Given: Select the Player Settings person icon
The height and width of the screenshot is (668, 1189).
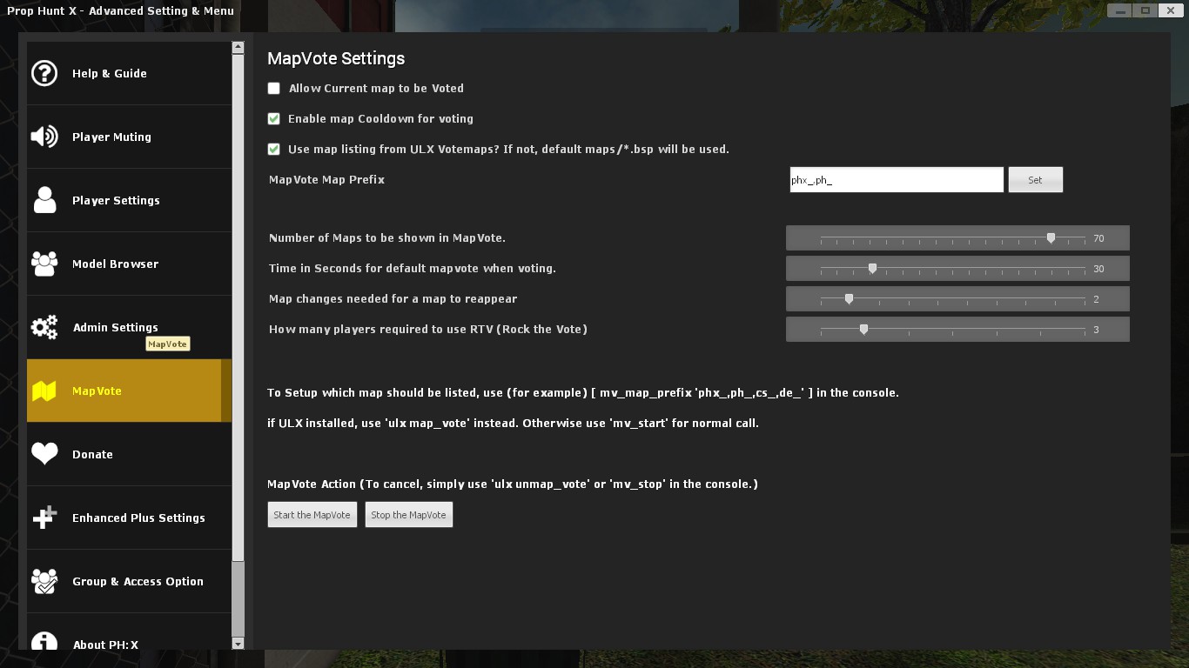Looking at the screenshot, I should pyautogui.click(x=44, y=200).
